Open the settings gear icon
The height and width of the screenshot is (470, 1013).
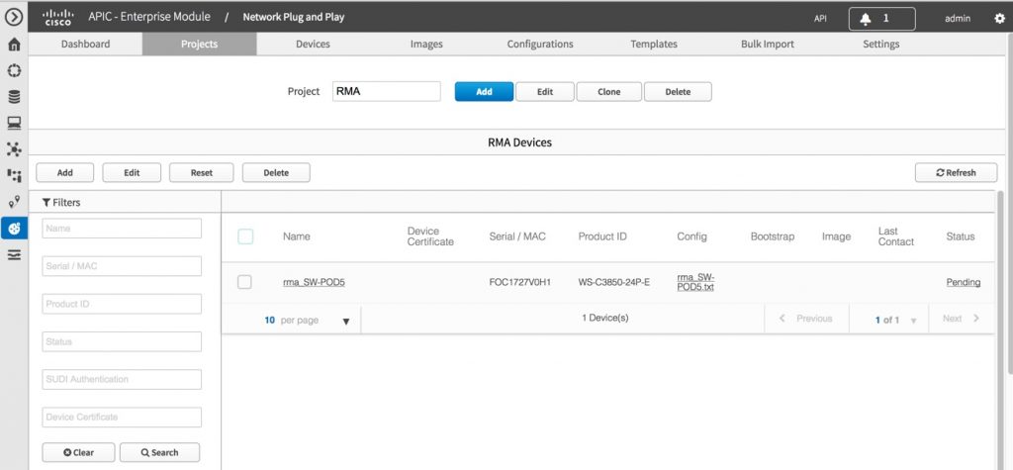tap(999, 18)
